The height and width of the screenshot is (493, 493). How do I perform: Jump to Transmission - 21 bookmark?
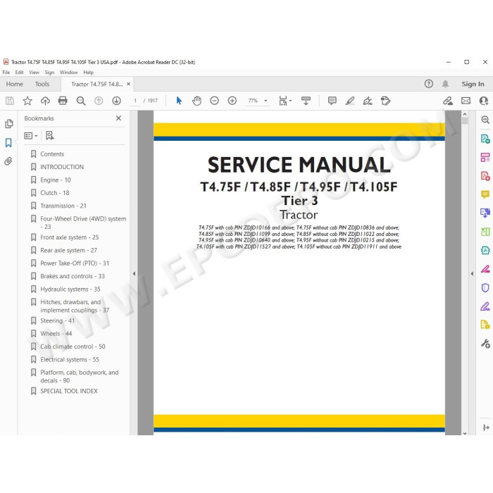[63, 206]
